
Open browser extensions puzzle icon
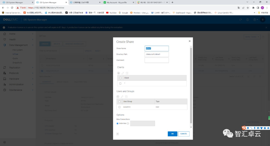[253, 8]
